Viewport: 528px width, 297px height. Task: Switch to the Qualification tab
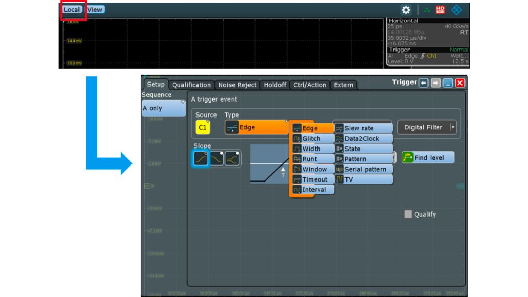click(x=191, y=85)
